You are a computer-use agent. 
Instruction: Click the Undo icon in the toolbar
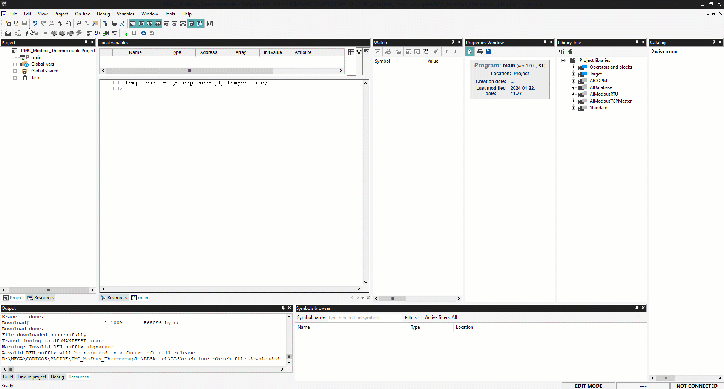(35, 23)
